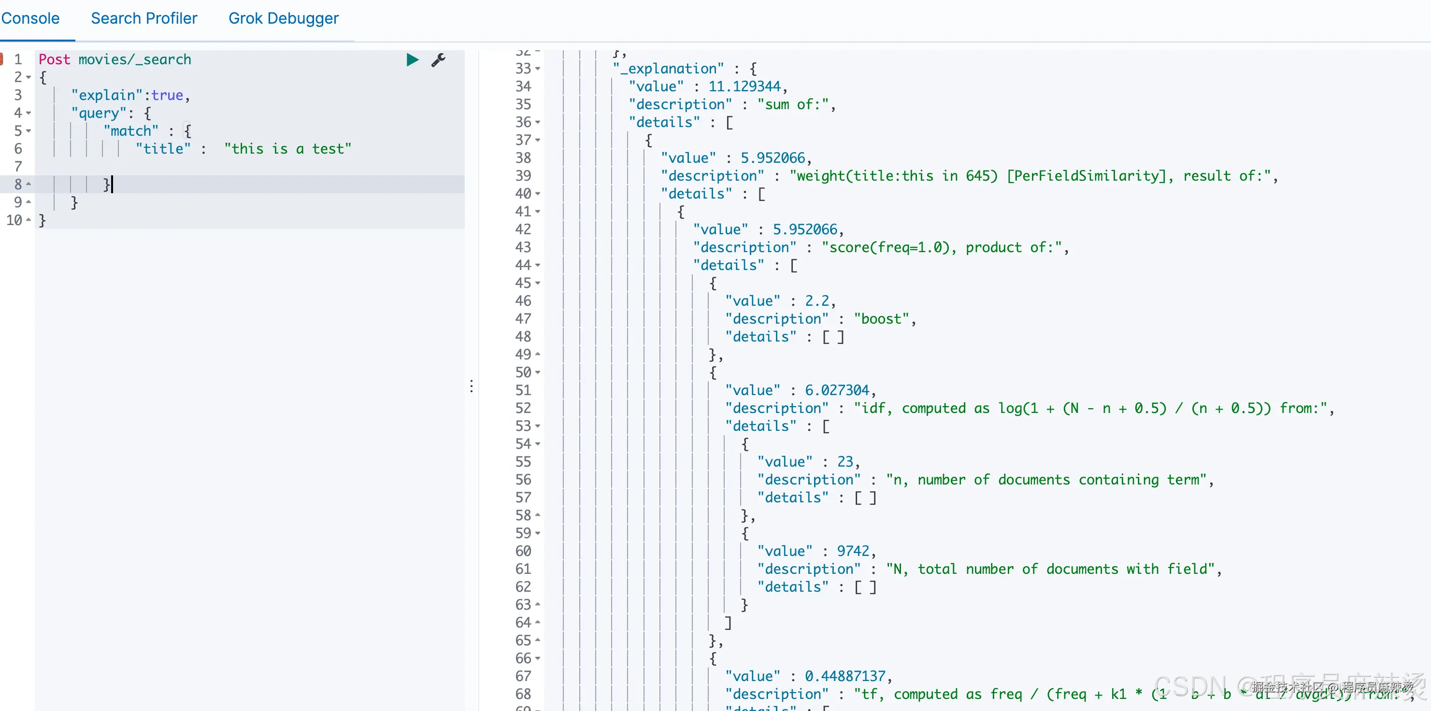Collapse the match block on line 5
The height and width of the screenshot is (711, 1431).
tap(29, 131)
